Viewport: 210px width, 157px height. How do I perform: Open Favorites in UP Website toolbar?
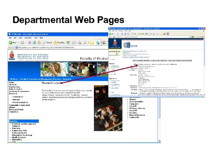59,42
